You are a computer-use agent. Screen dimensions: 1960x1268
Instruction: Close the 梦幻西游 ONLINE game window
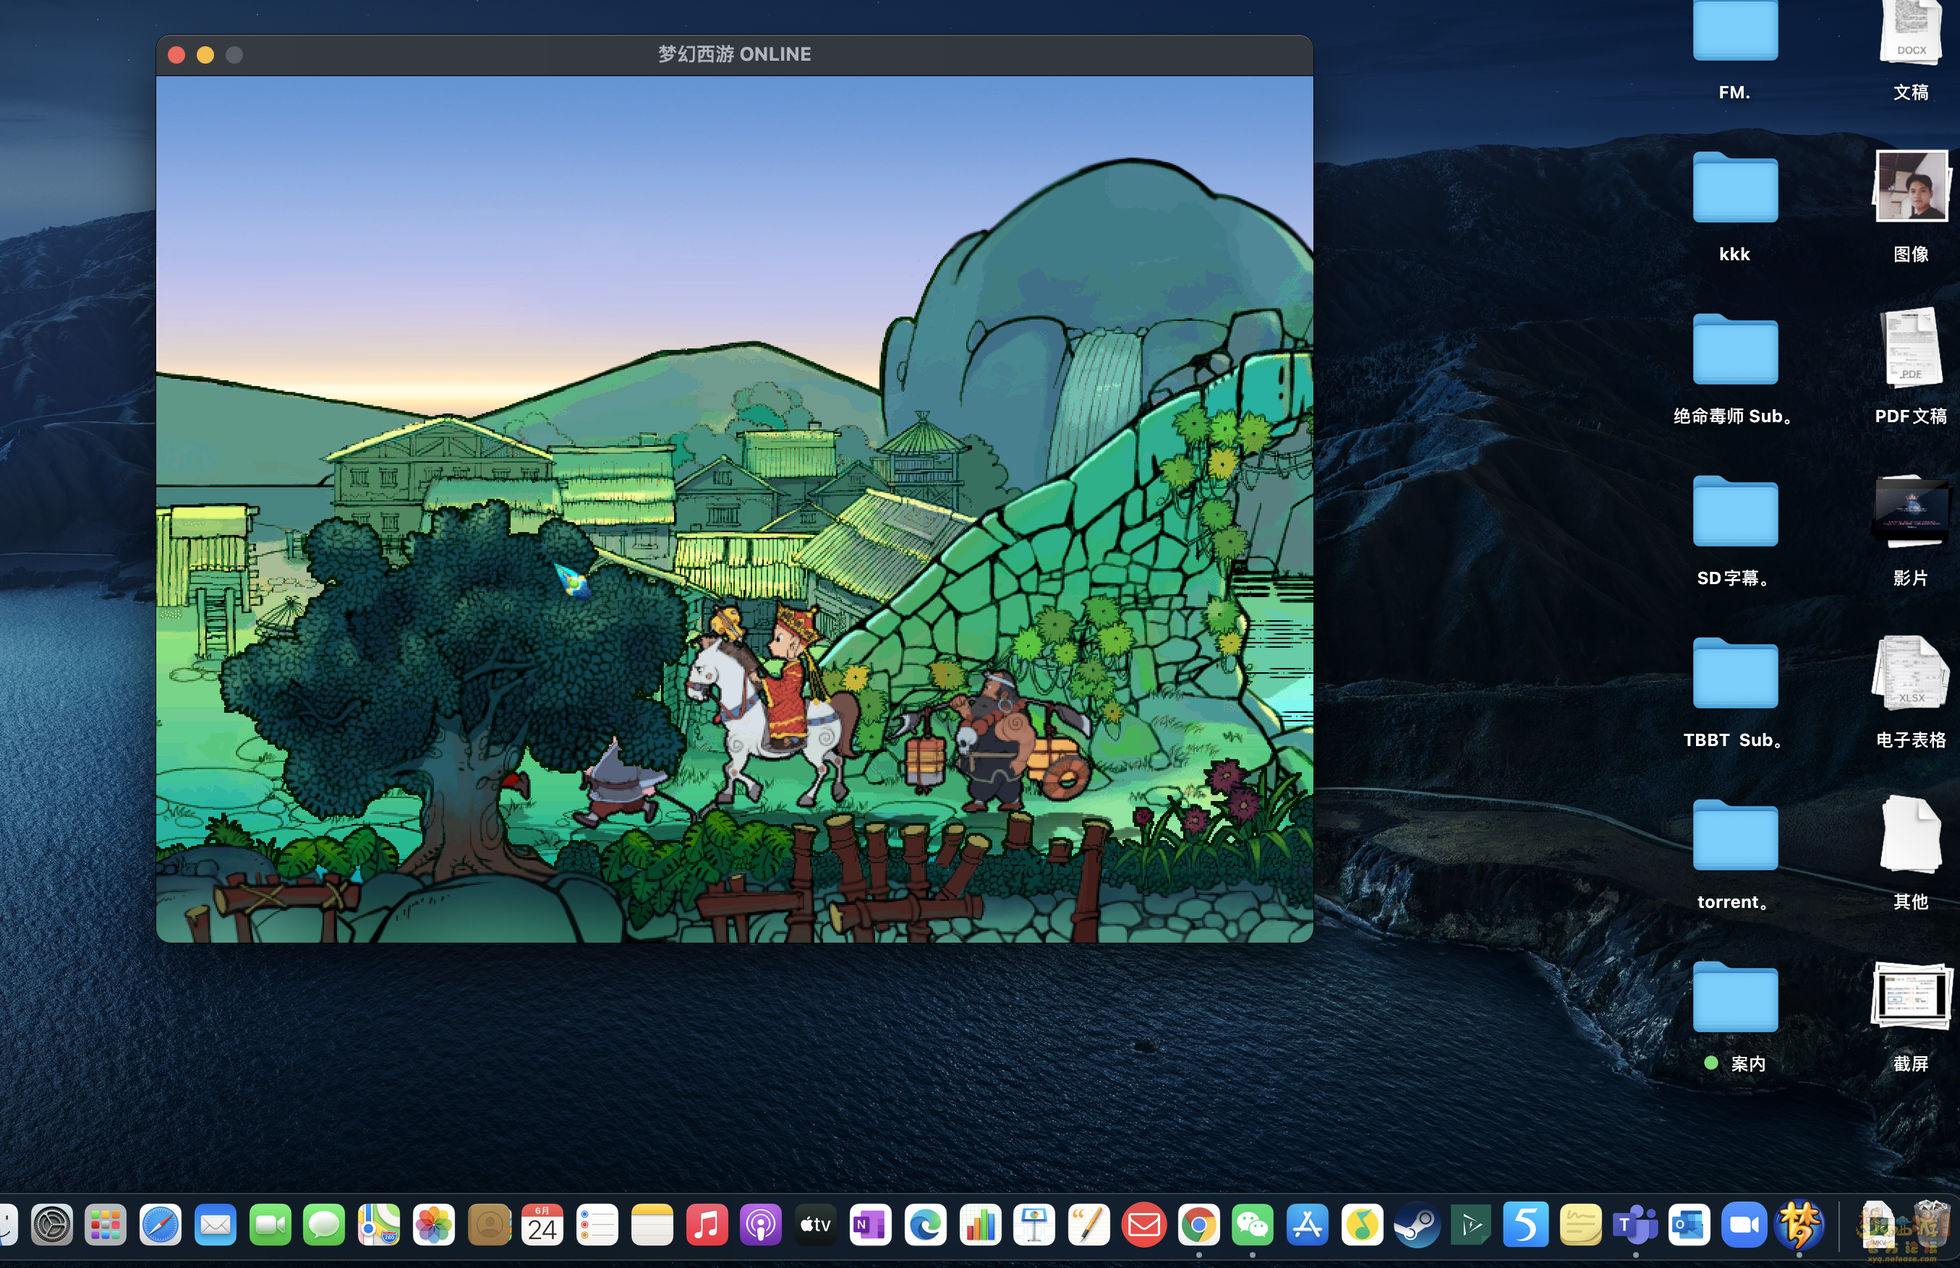[176, 54]
